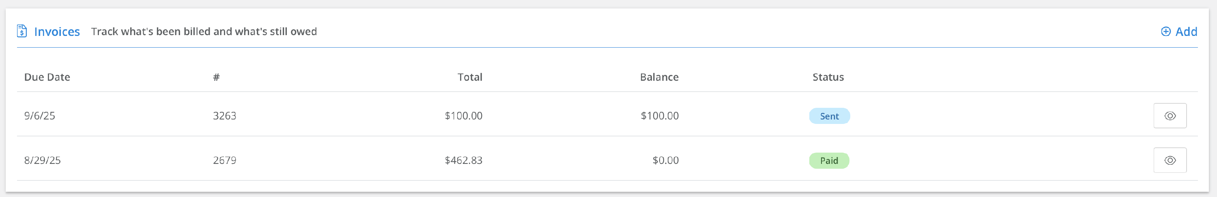The image size is (1217, 197).
Task: Click the # column header
Action: [216, 77]
